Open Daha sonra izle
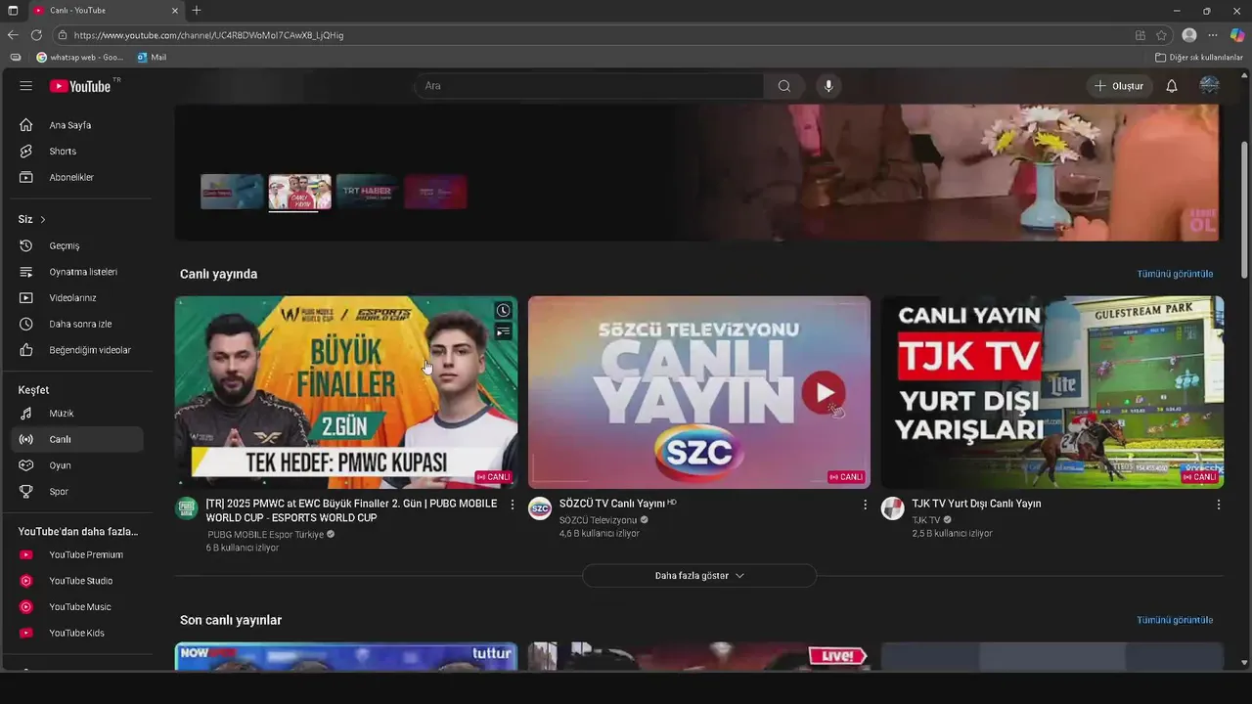The width and height of the screenshot is (1252, 704). tap(78, 324)
